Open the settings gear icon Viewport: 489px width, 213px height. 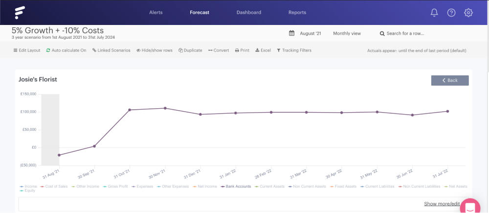pos(468,13)
